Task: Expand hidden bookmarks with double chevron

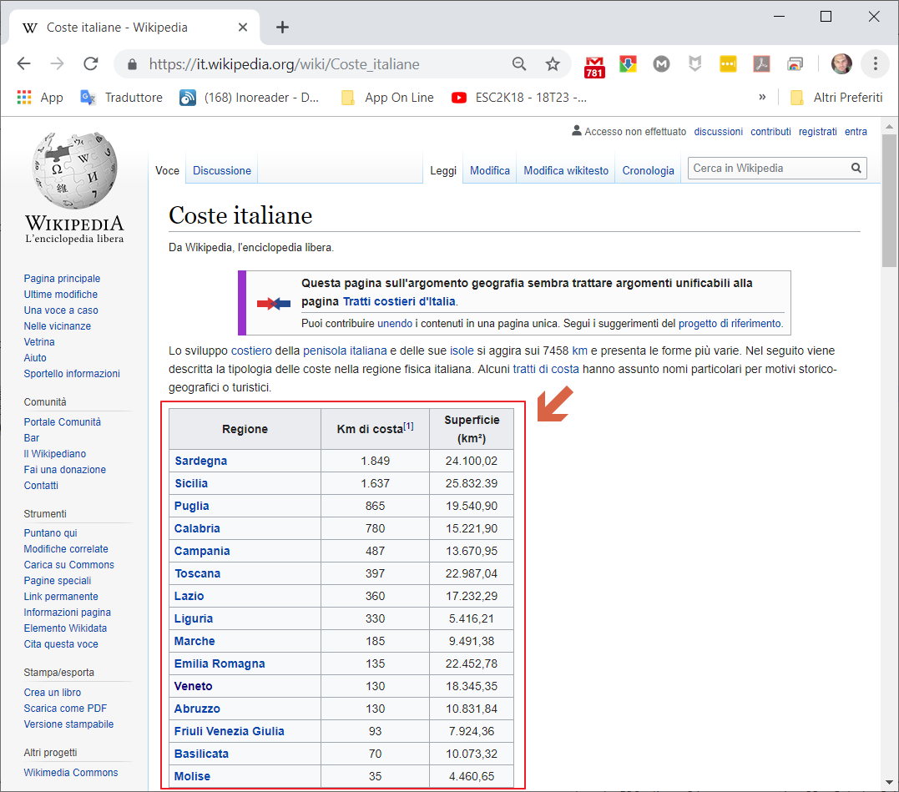Action: (x=762, y=98)
